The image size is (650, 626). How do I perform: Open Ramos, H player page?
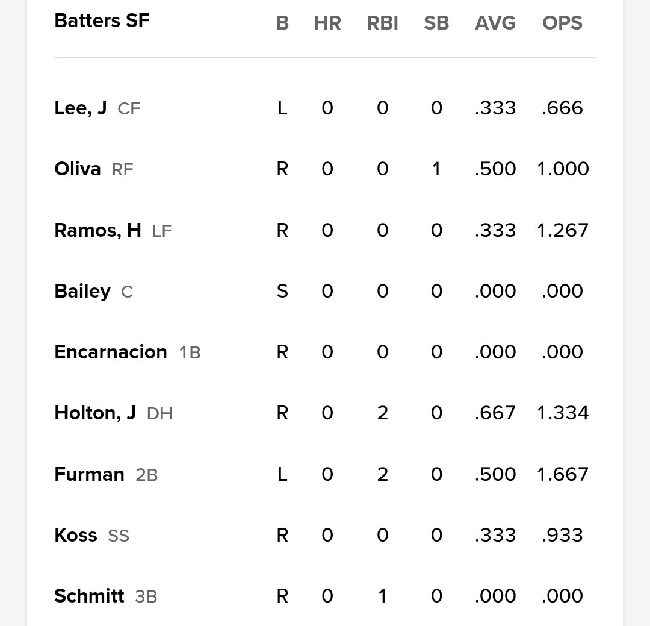(97, 230)
